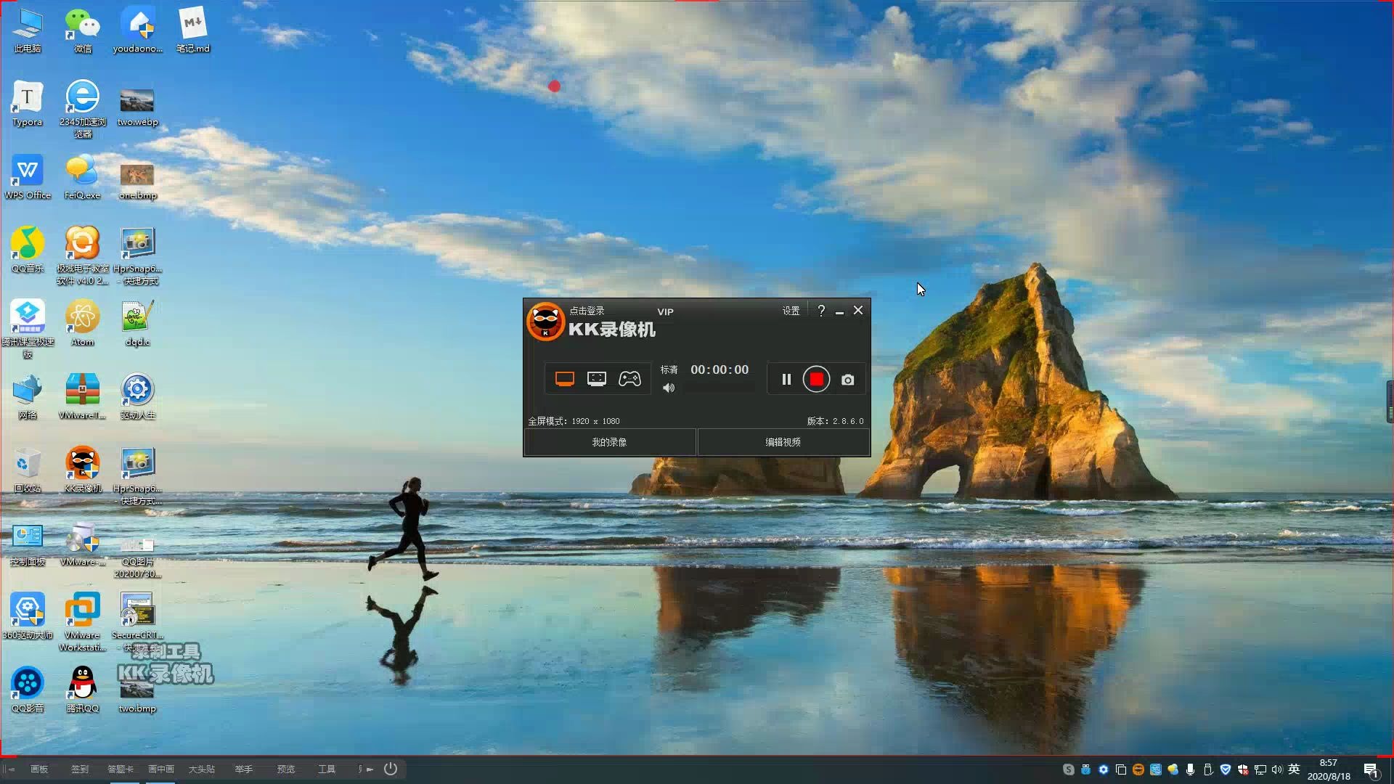1394x784 pixels.
Task: Open 画板 in the bottom toolbar
Action: click(x=39, y=769)
